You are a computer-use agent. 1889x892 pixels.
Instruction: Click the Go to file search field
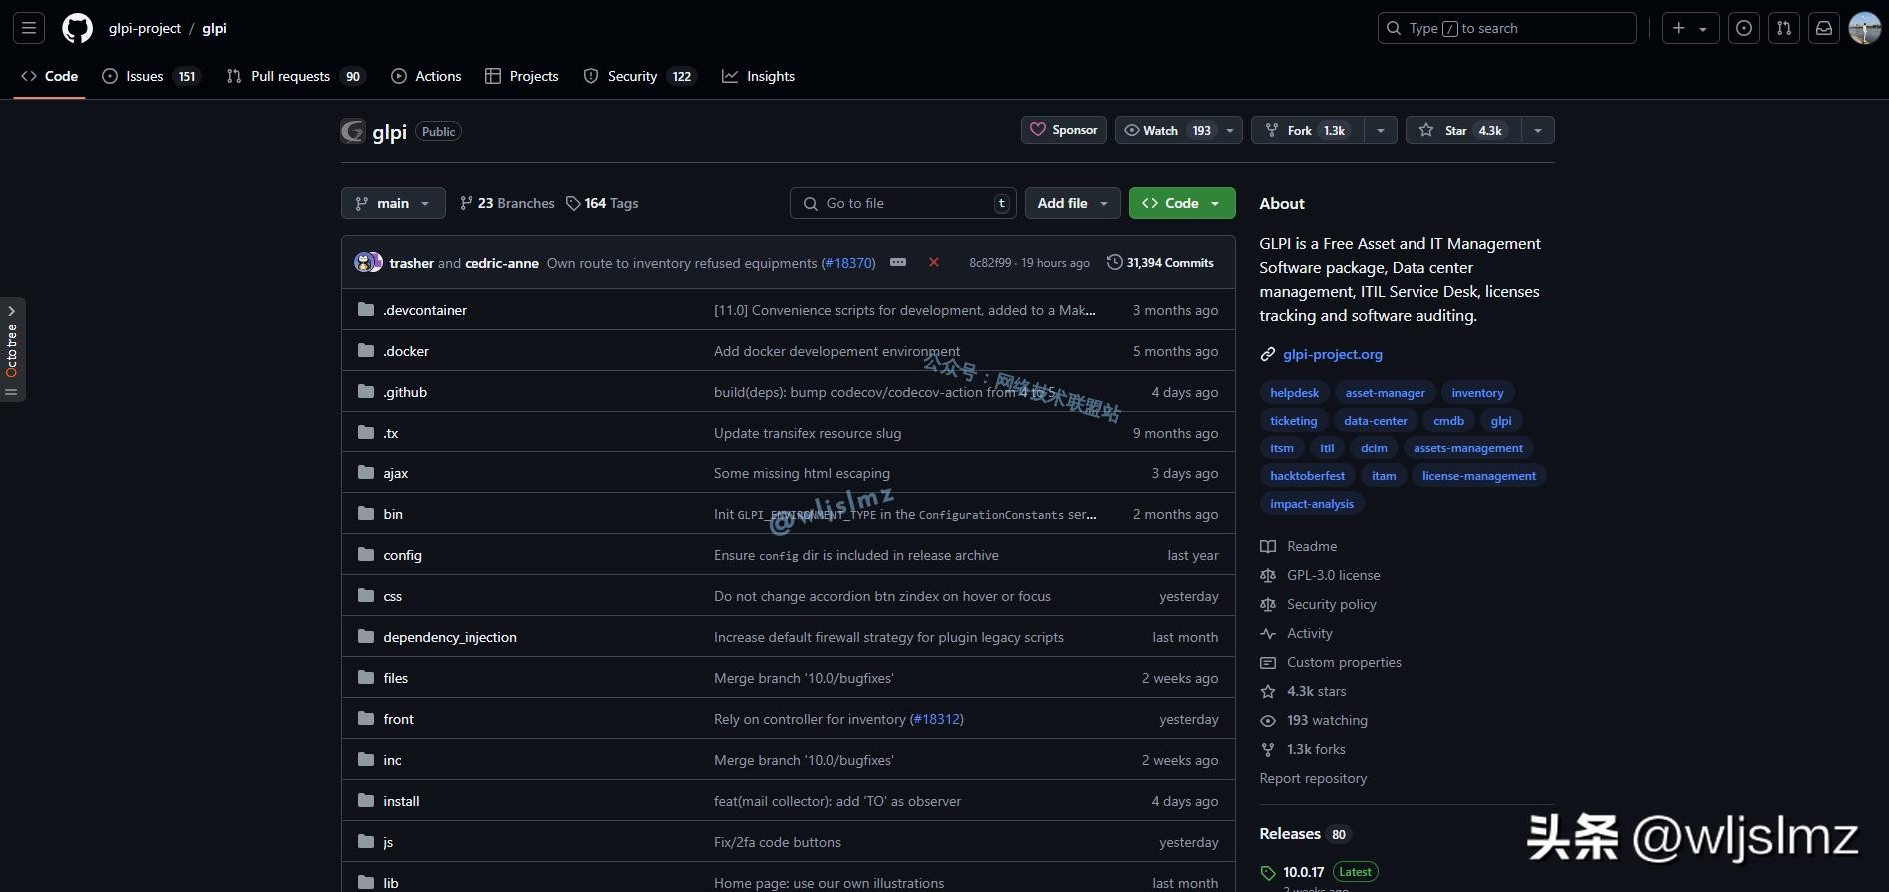click(x=902, y=203)
